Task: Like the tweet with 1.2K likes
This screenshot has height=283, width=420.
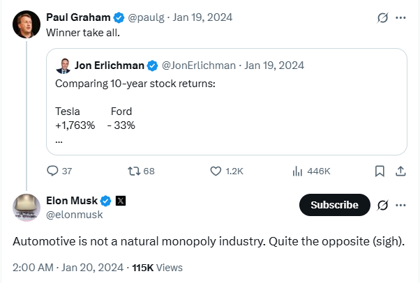Action: [x=216, y=171]
